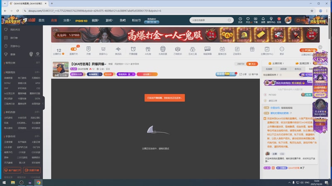Screen dimensions: 332x186
Task: Click the 超级粉丝团 purple pill
Action: [x=78, y=74]
